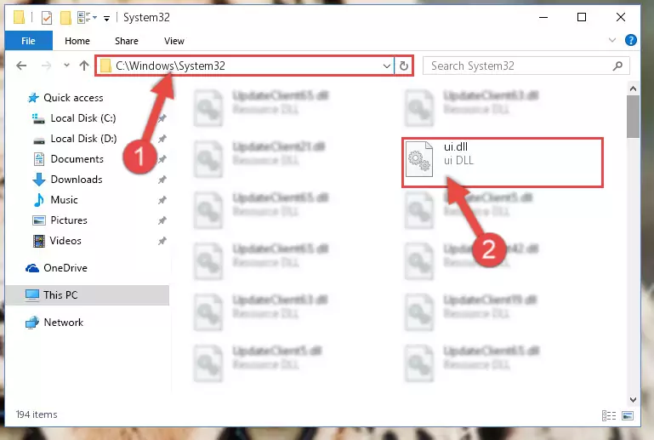Select the ui.dll file
This screenshot has width=654, height=440.
502,162
